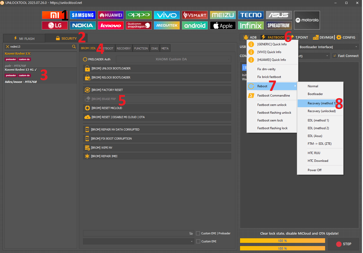This screenshot has height=253, width=363.
Task: Expand the XIAOMI Custom DA dropdown
Action: [173, 59]
